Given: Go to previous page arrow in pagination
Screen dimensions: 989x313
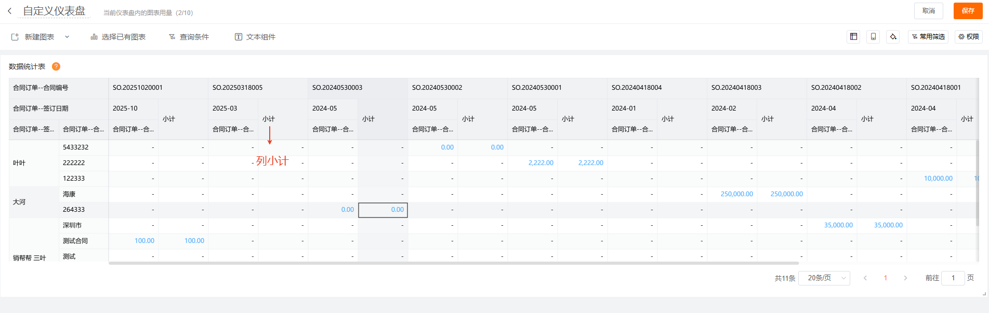Looking at the screenshot, I should (865, 278).
